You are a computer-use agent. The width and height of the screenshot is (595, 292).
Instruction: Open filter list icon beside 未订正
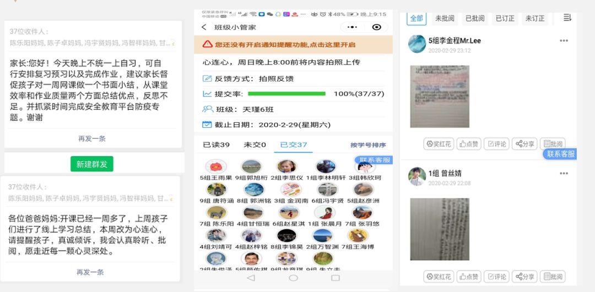point(567,18)
